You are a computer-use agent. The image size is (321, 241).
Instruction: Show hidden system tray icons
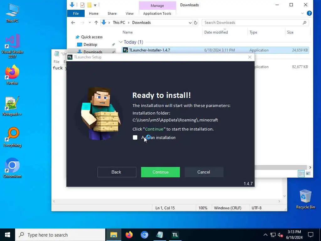pos(265,235)
